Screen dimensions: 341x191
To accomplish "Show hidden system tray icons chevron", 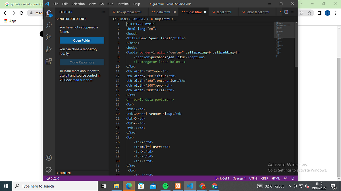I will [x=289, y=186].
